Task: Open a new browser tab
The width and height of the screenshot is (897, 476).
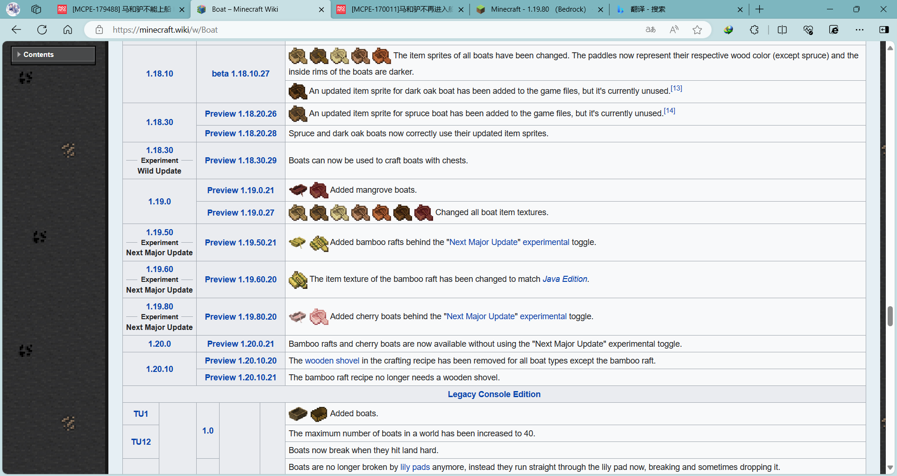Action: coord(760,9)
